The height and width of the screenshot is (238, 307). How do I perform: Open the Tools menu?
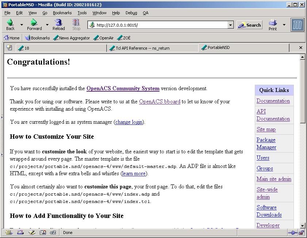pos(82,13)
